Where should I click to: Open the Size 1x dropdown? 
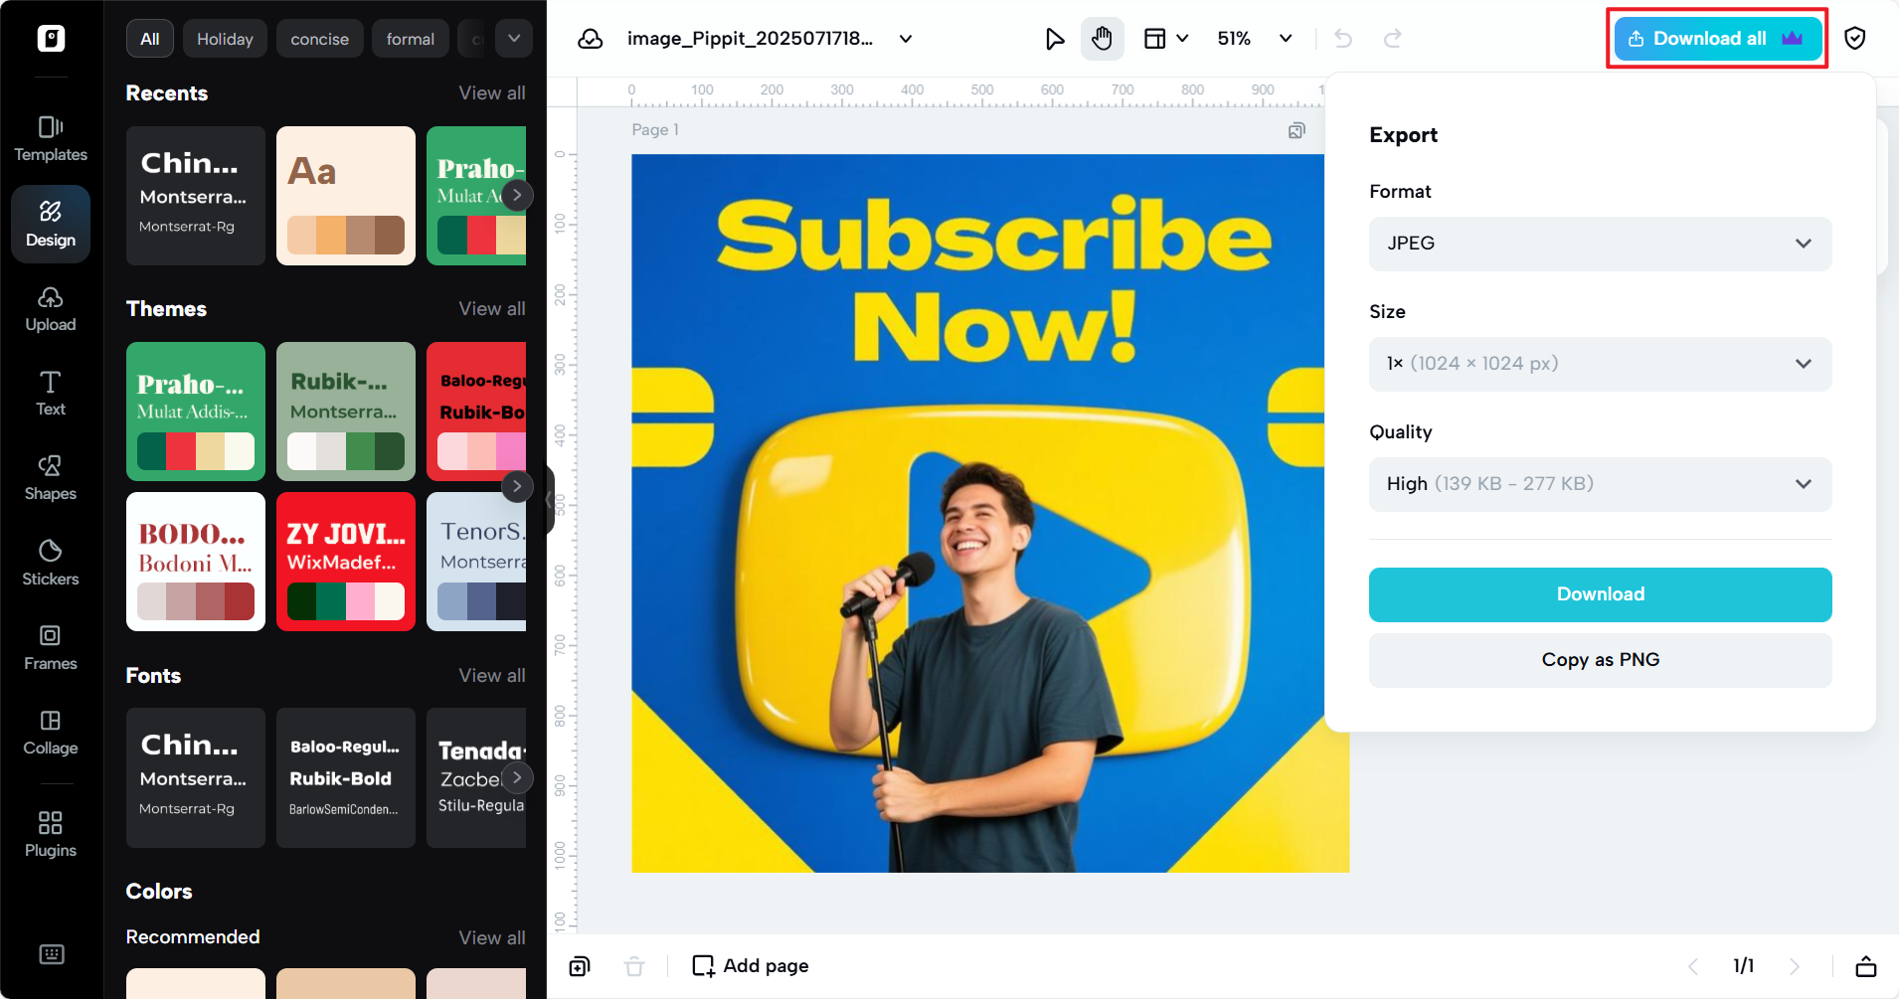[x=1600, y=364]
